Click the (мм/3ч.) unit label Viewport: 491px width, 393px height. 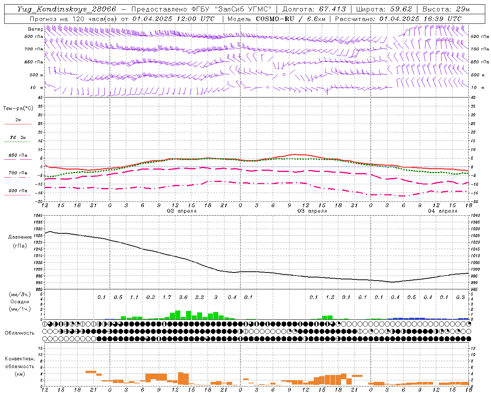click(20, 295)
